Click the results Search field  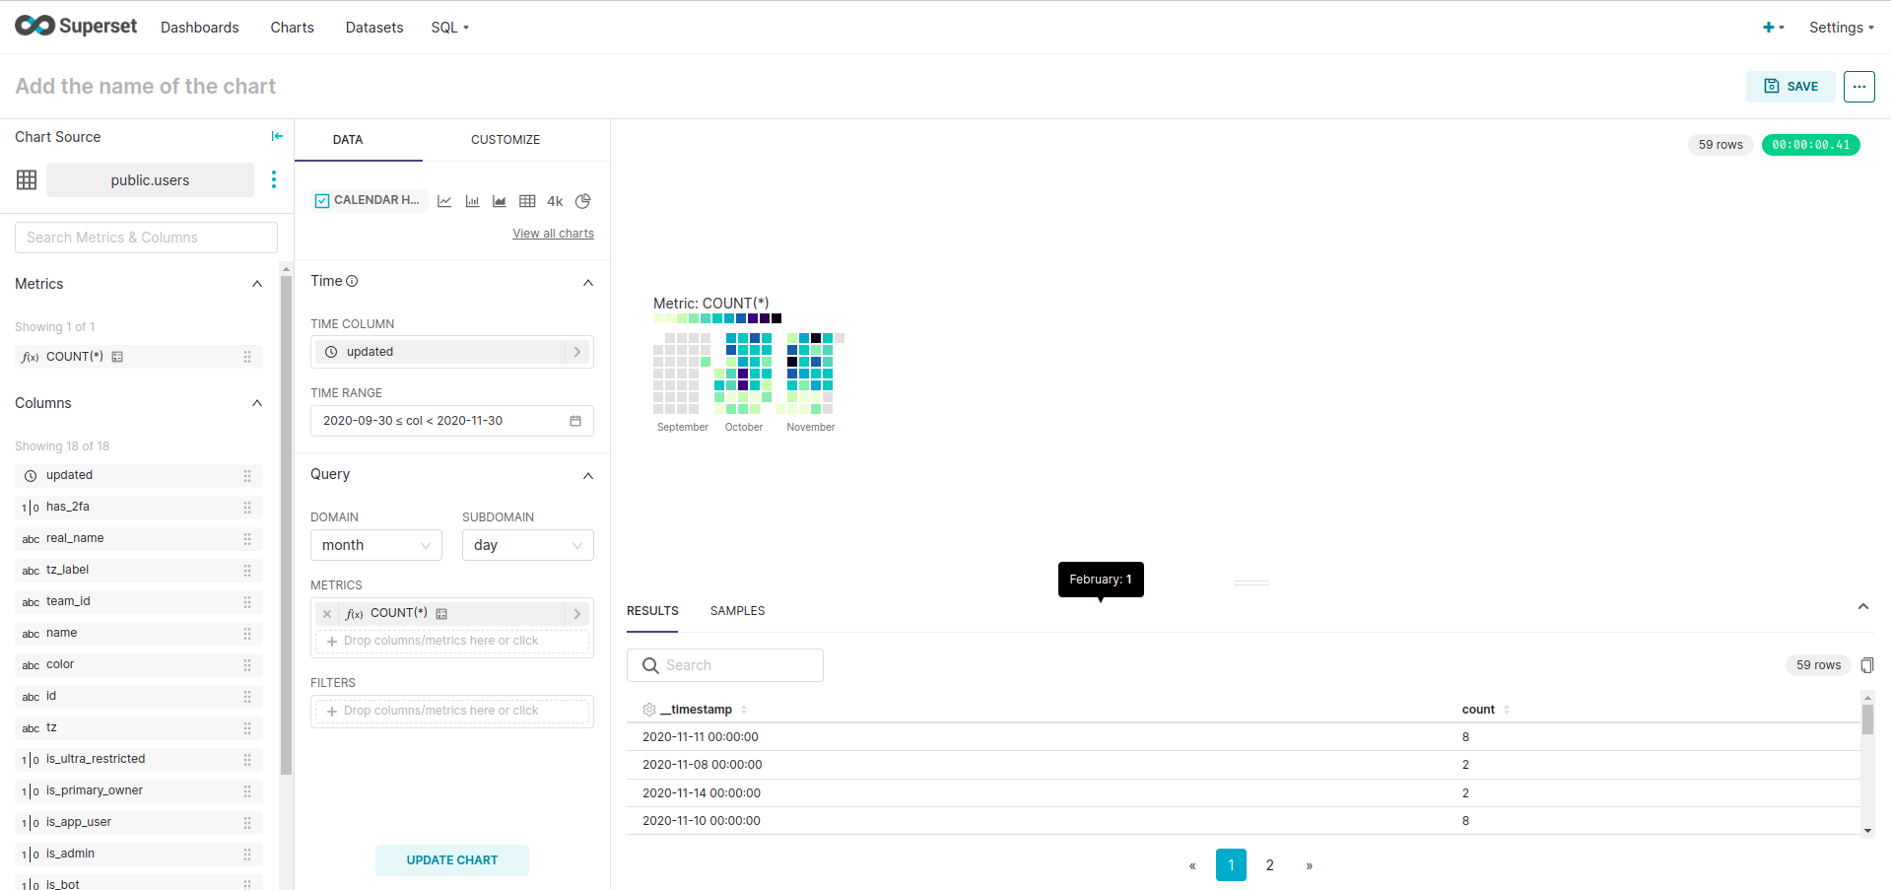tap(725, 665)
